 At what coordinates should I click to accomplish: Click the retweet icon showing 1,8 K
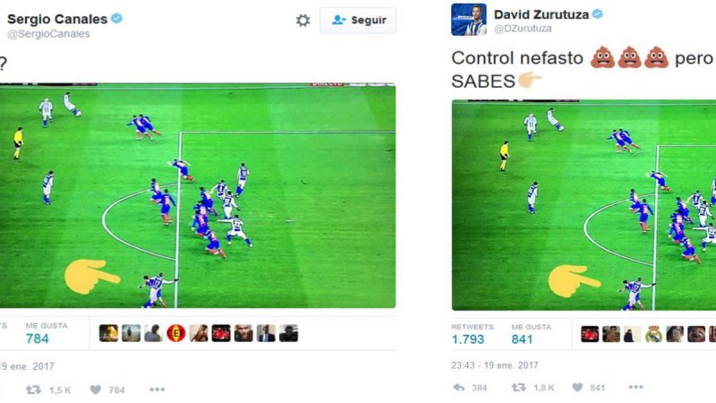pyautogui.click(x=519, y=388)
